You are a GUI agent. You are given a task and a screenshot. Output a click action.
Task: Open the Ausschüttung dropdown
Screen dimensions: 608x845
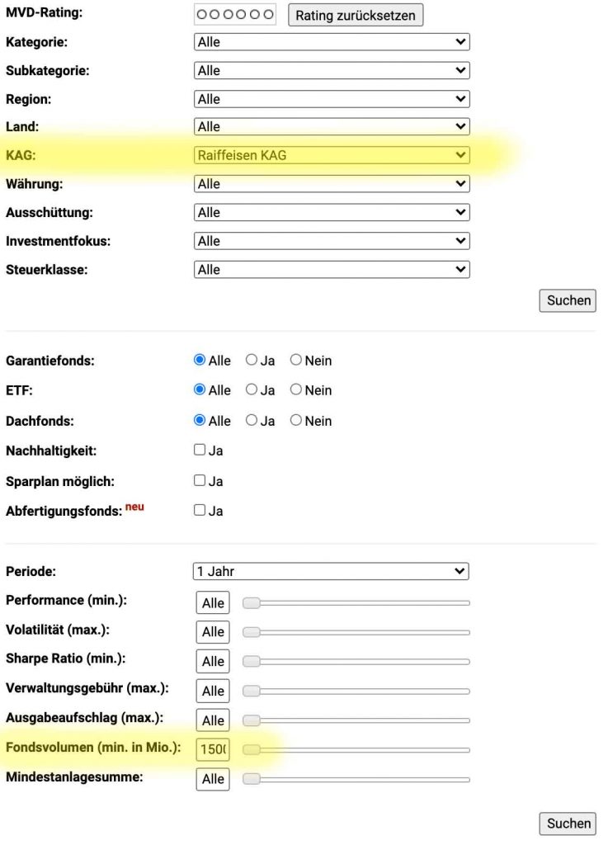332,212
